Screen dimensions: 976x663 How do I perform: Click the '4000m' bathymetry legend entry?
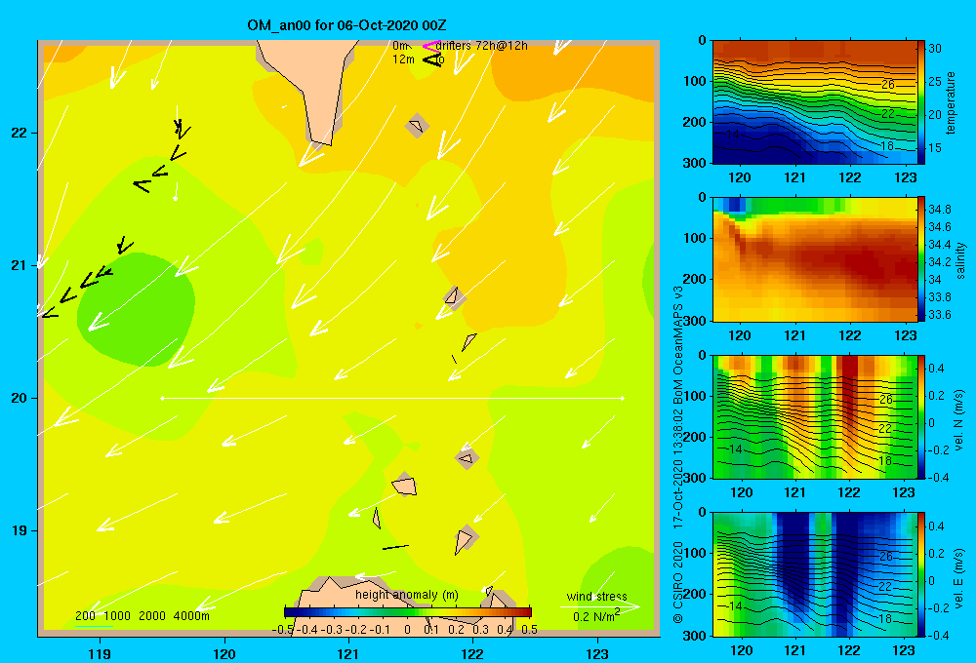[x=191, y=616]
